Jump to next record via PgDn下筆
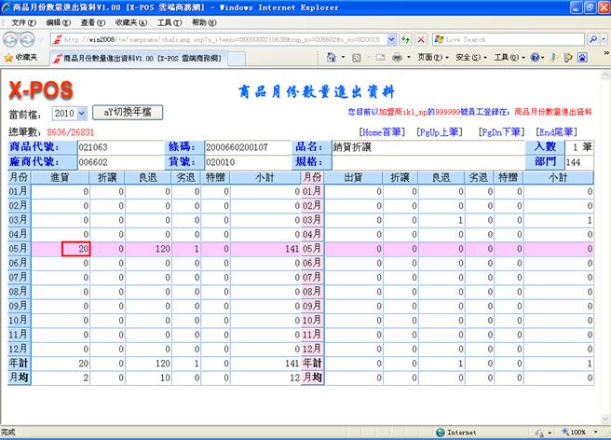The image size is (611, 440). tap(500, 133)
